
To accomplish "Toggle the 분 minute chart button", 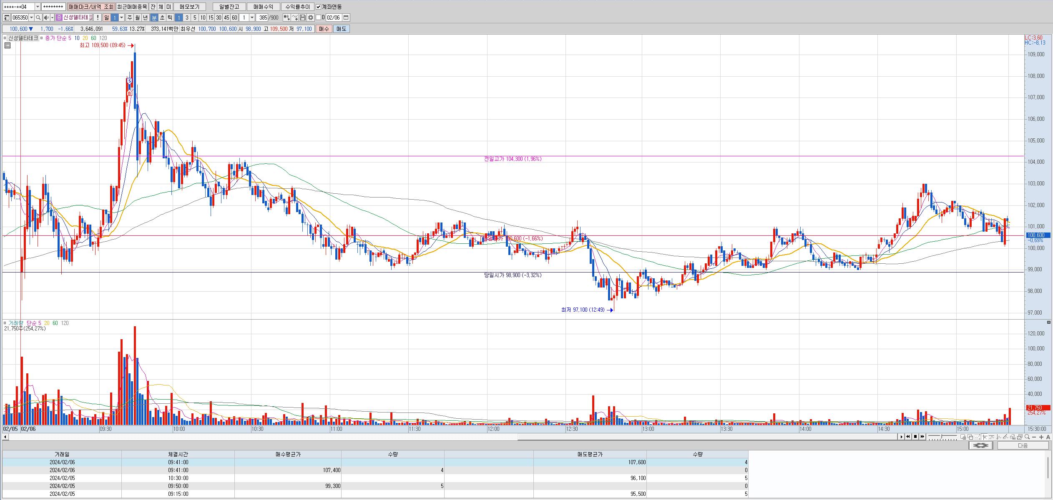I will (154, 17).
